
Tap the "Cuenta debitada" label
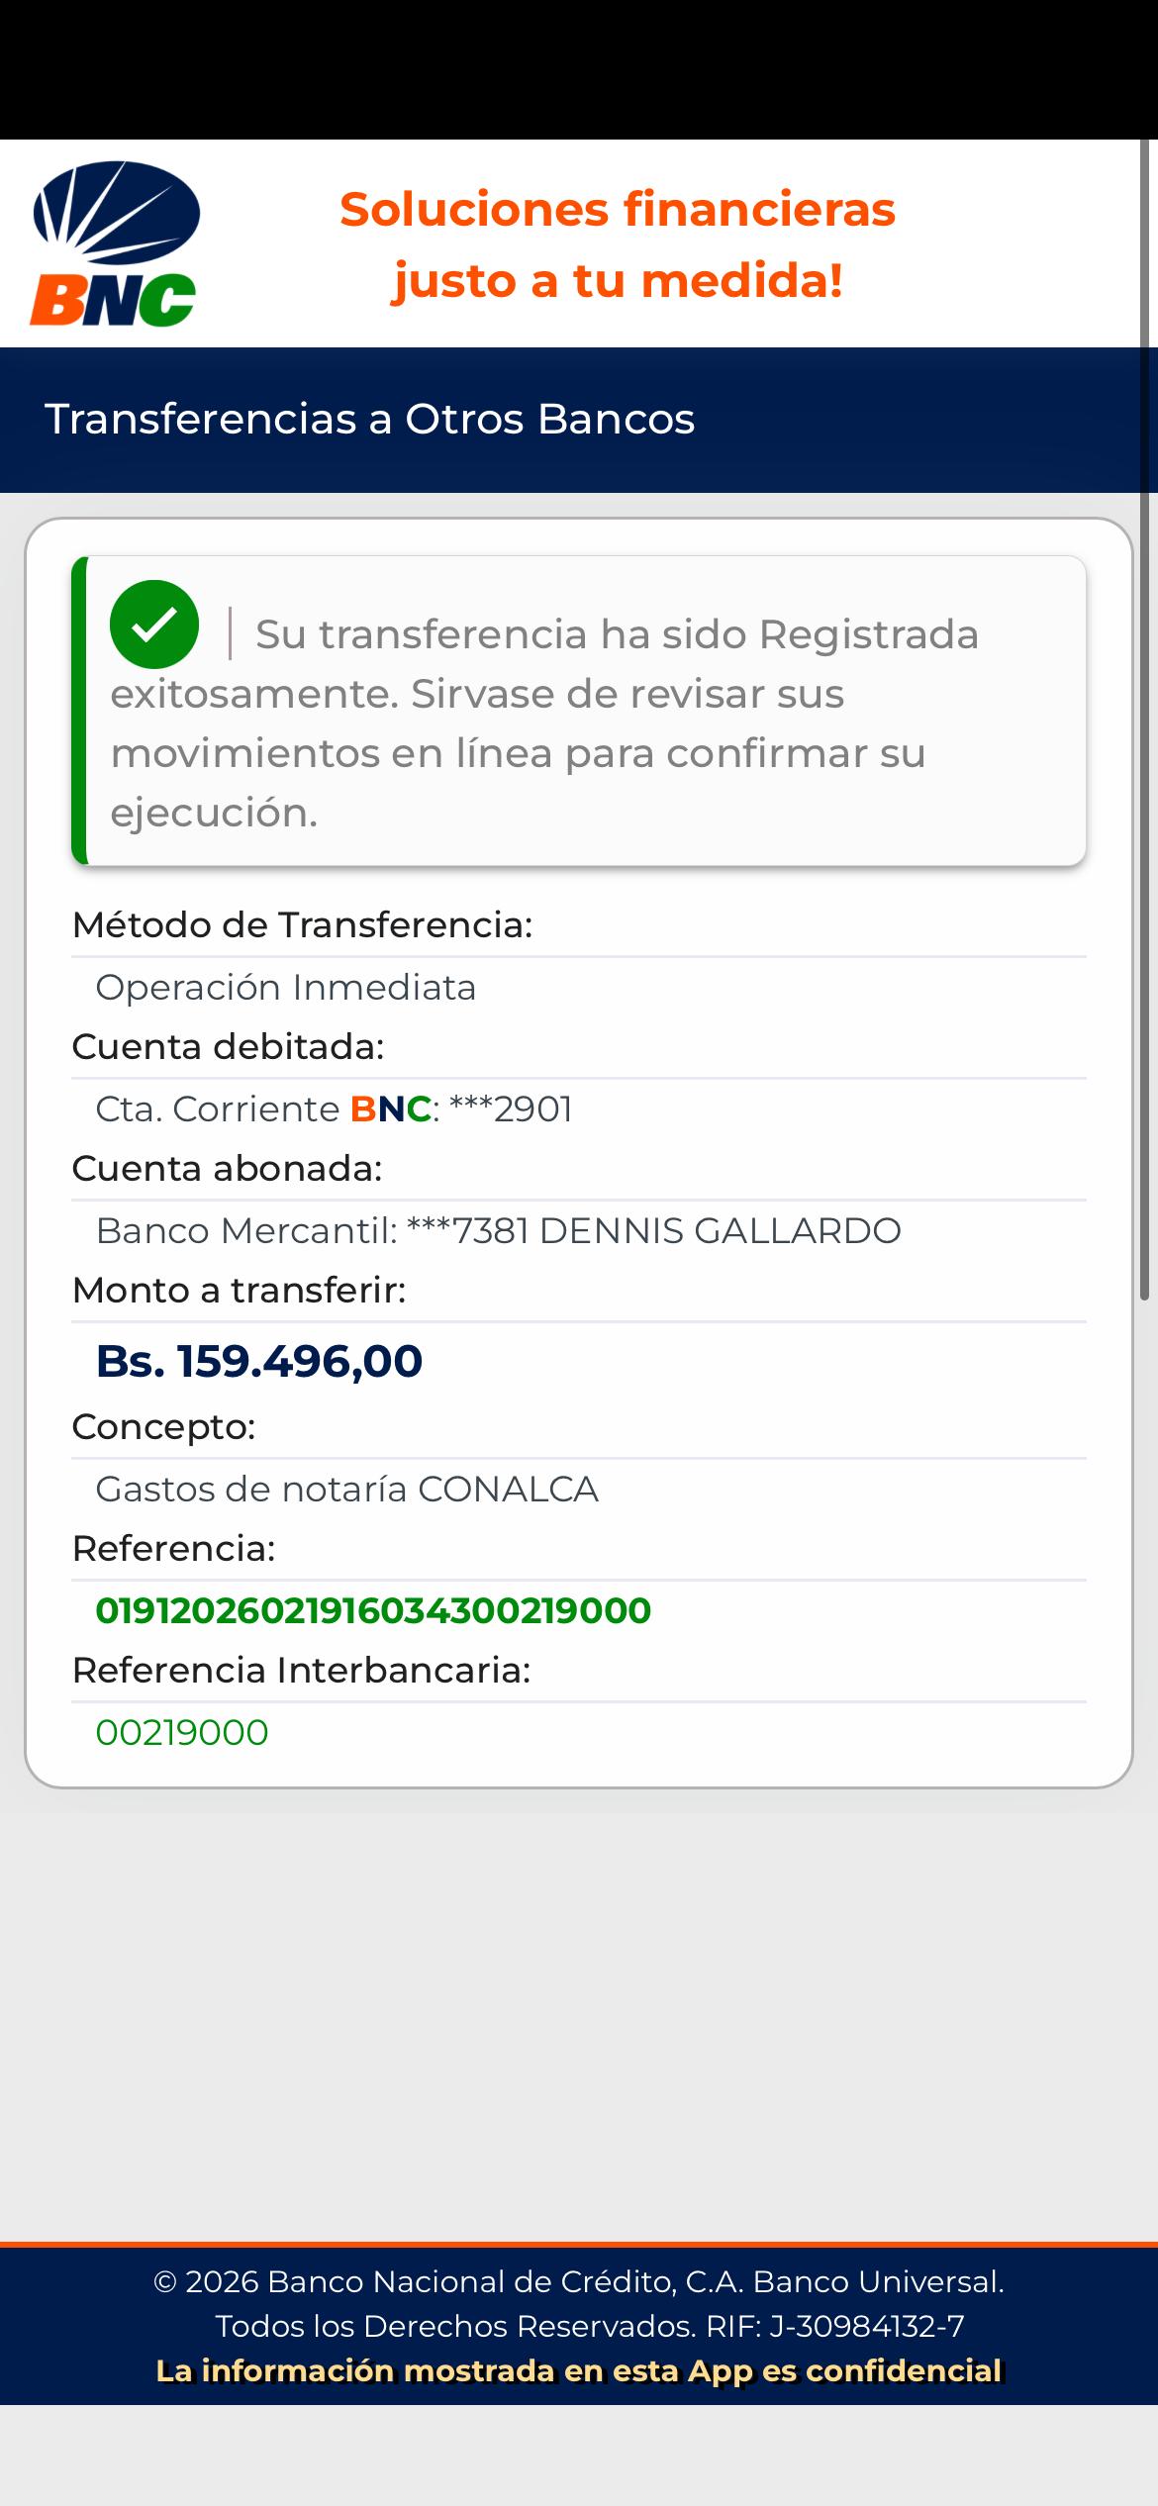pos(228,1047)
